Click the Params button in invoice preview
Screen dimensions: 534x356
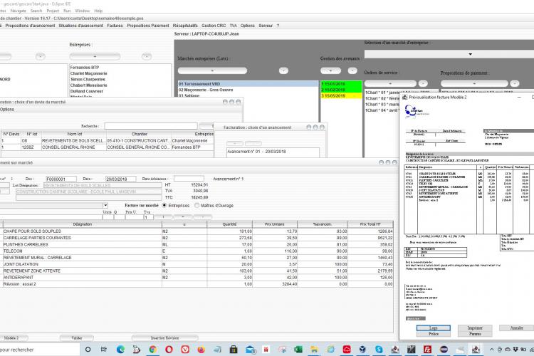(x=475, y=334)
